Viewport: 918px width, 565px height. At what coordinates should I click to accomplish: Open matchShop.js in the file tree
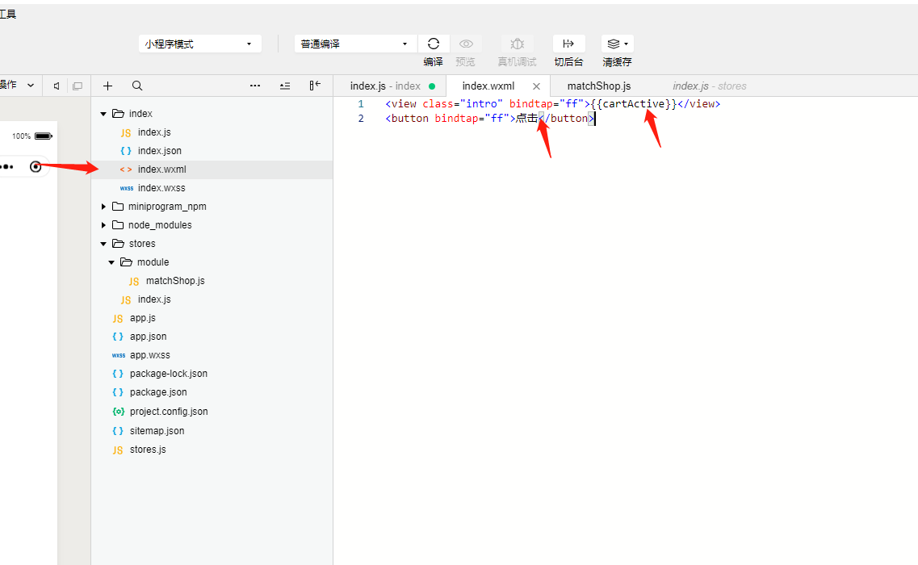[x=175, y=281]
